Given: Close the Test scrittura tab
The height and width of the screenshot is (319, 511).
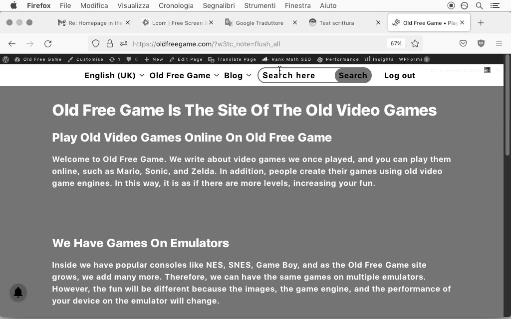Looking at the screenshot, I should coord(378,22).
